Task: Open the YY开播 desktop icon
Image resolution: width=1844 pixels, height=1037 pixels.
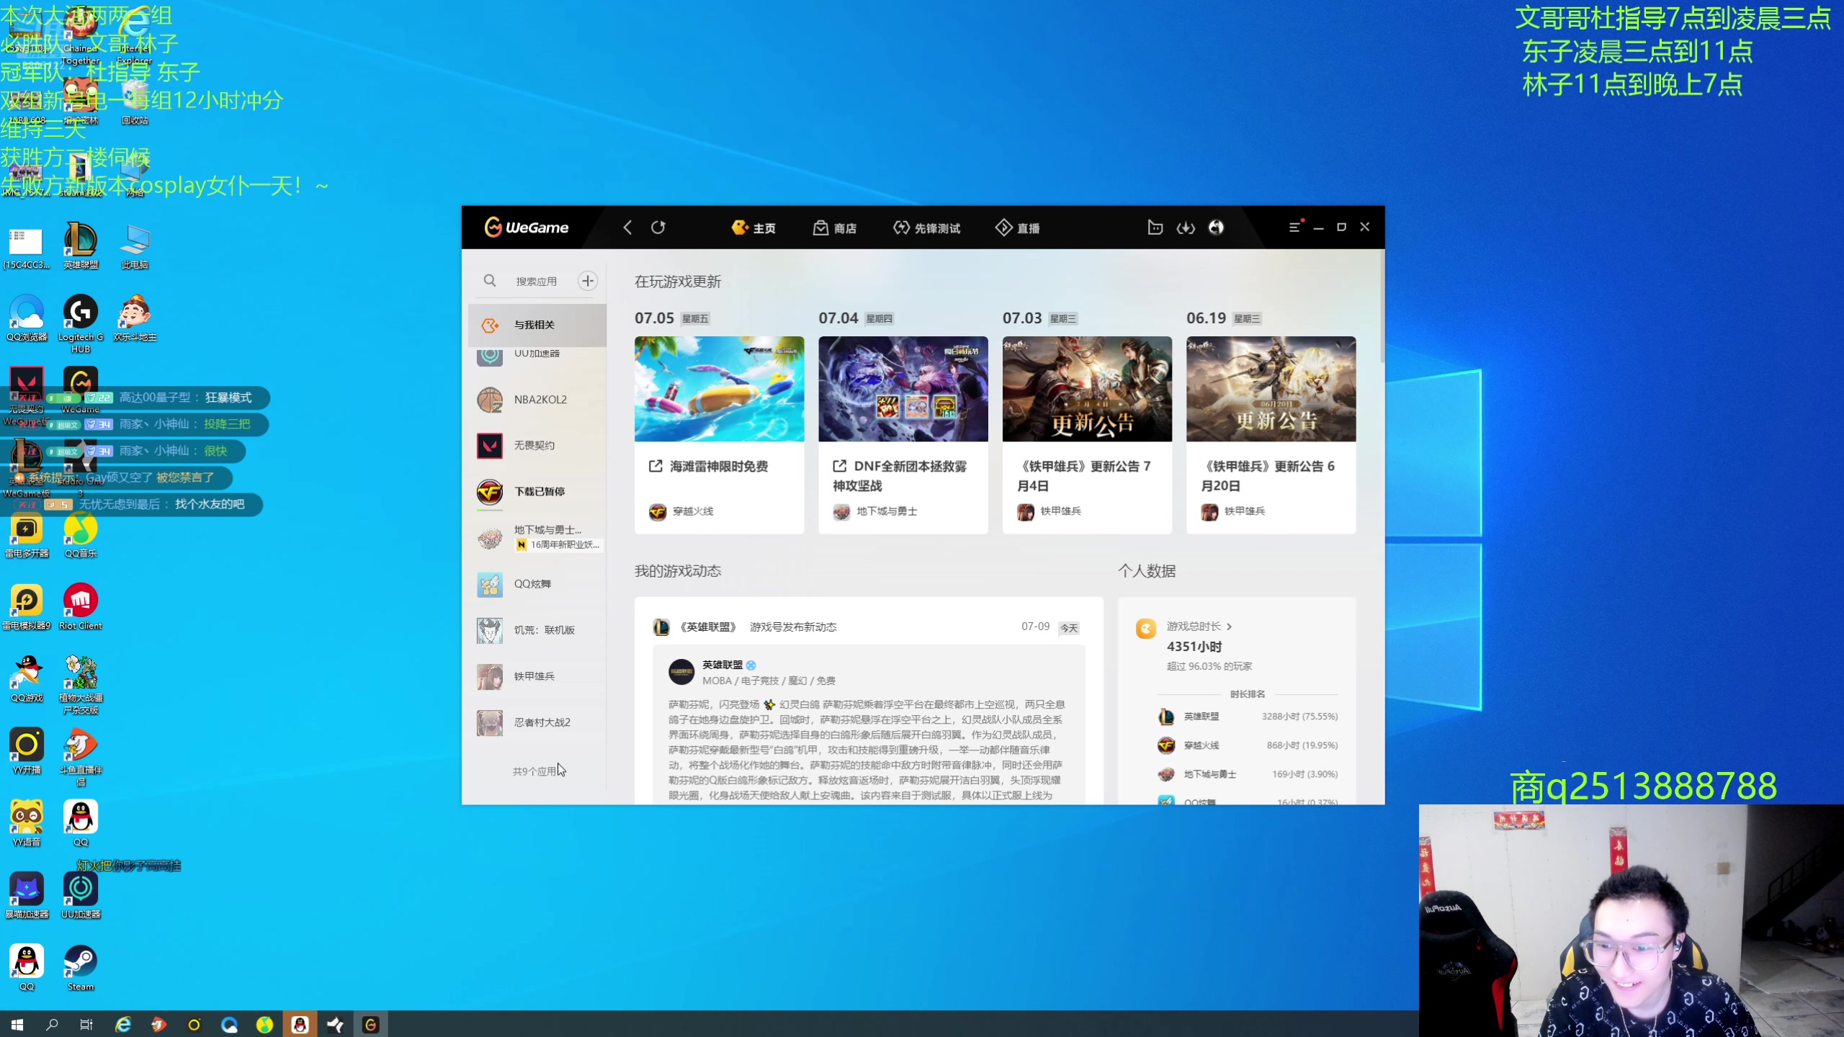Action: 27,751
